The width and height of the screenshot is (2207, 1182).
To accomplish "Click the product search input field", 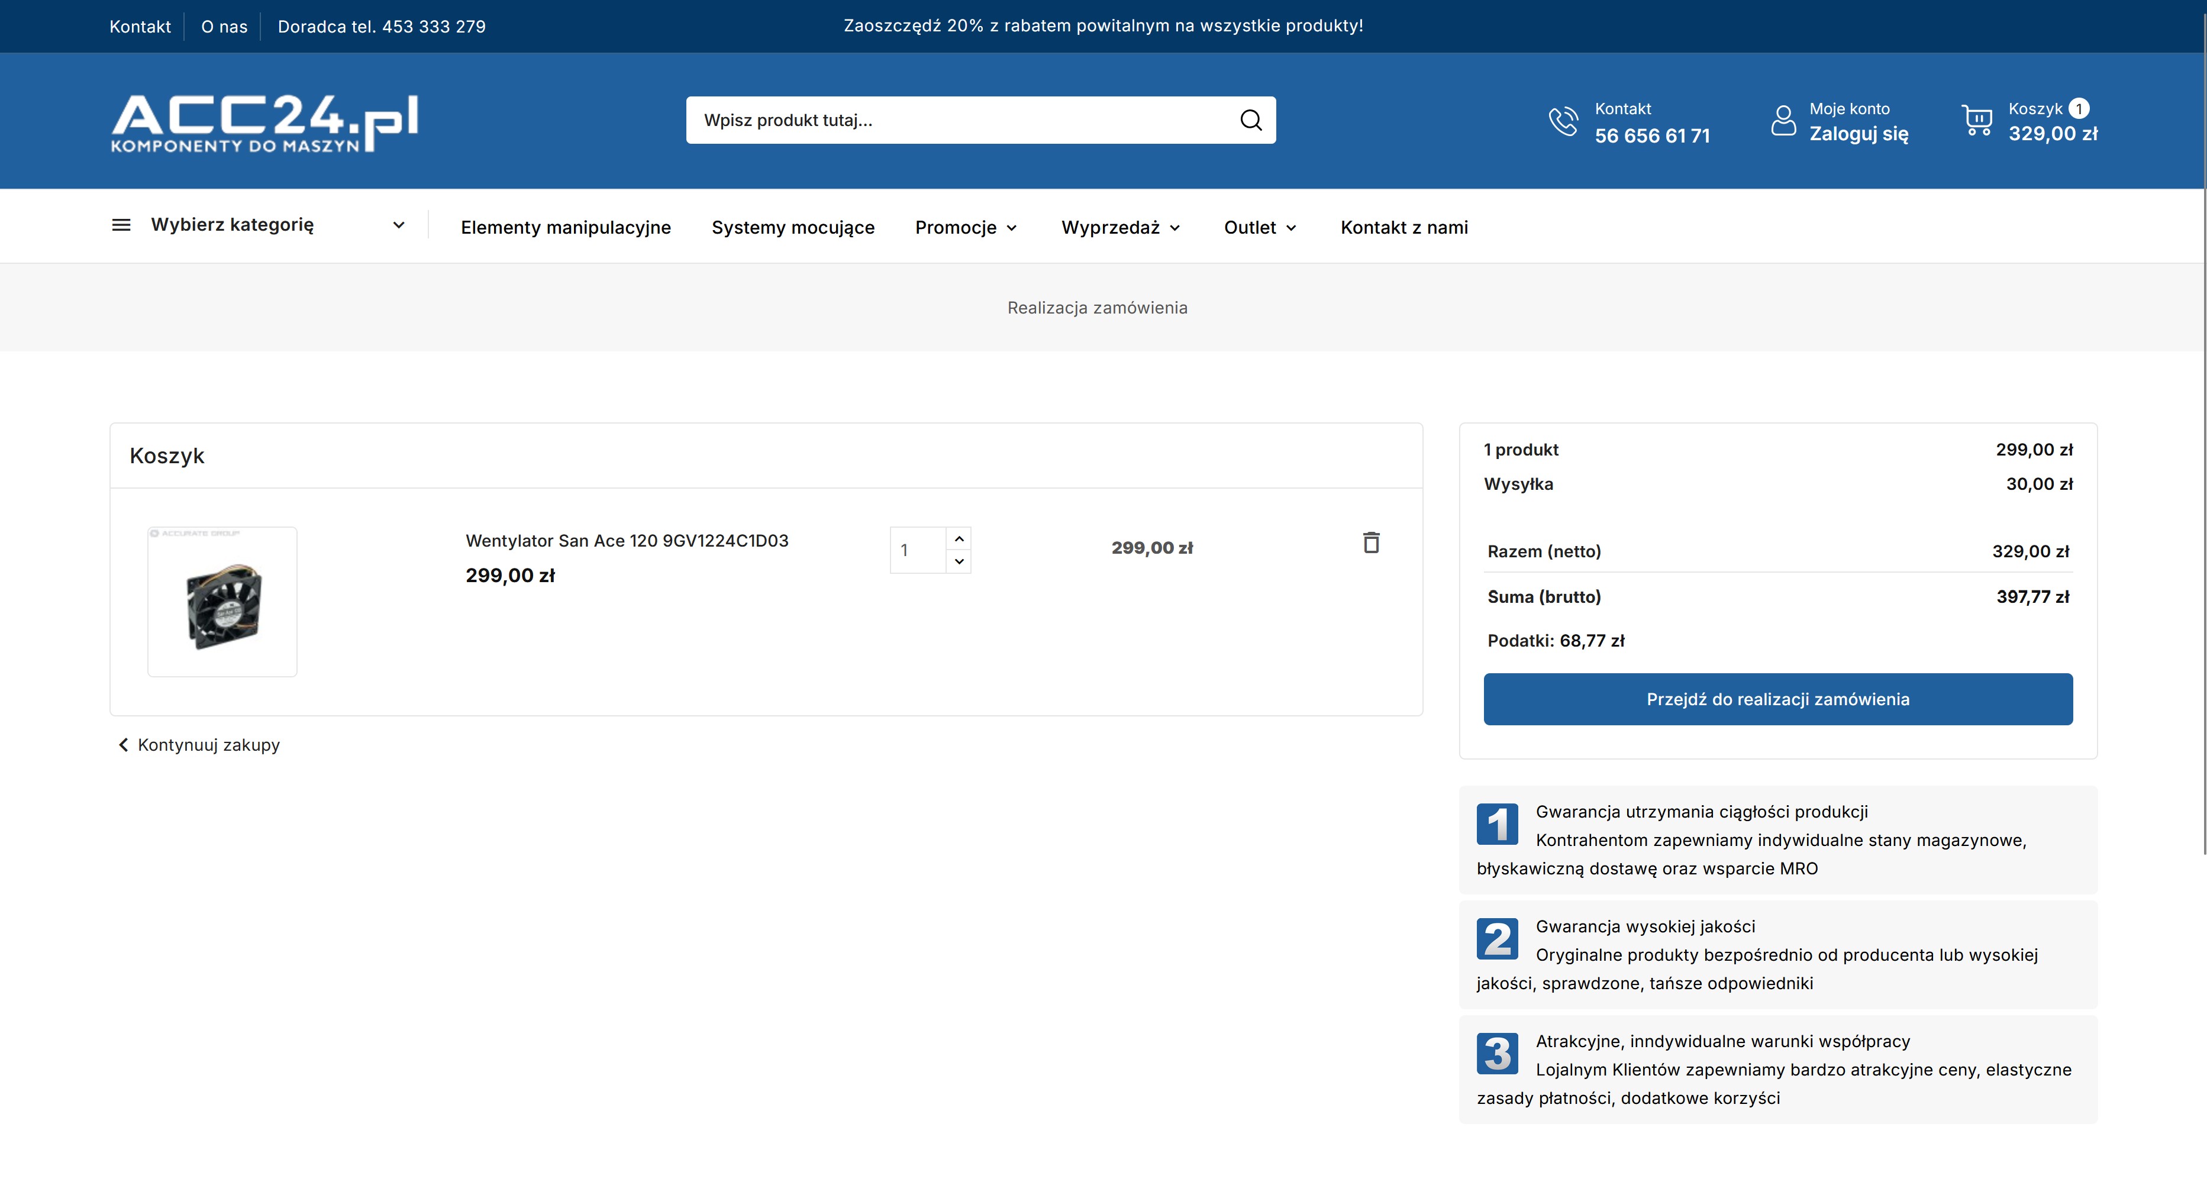I will coord(960,120).
